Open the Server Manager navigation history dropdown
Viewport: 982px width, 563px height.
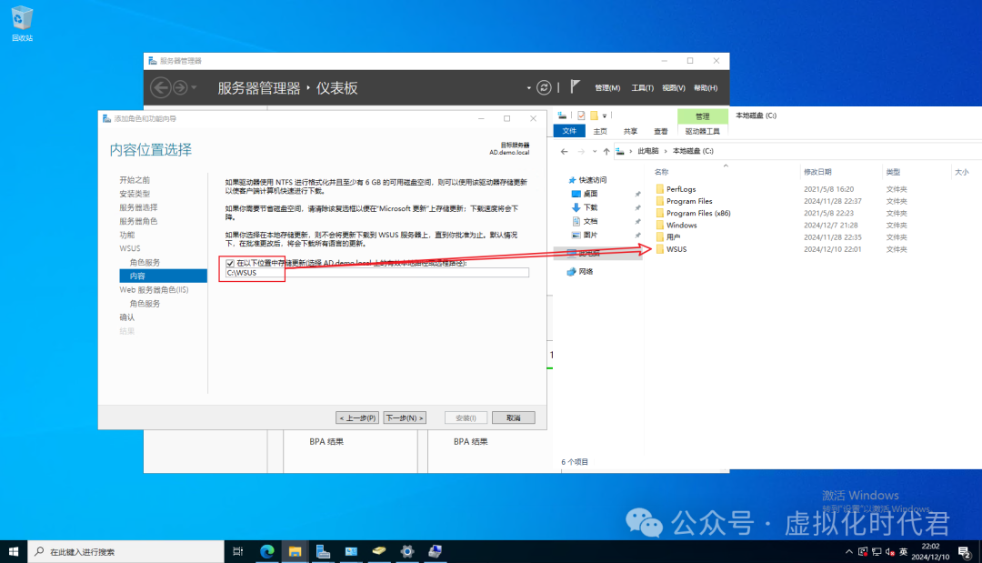195,87
